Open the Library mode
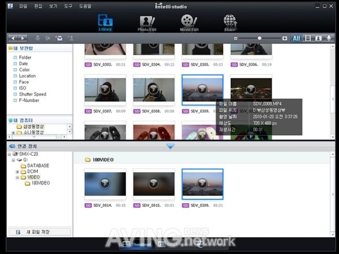The height and width of the screenshot is (254, 339). pyautogui.click(x=105, y=23)
